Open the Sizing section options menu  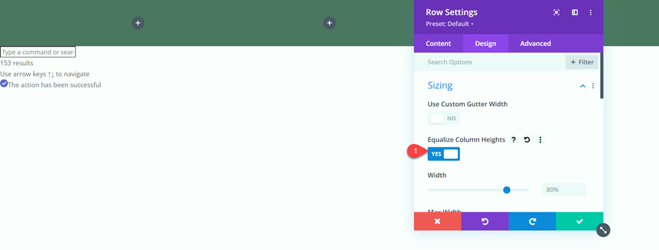[593, 86]
